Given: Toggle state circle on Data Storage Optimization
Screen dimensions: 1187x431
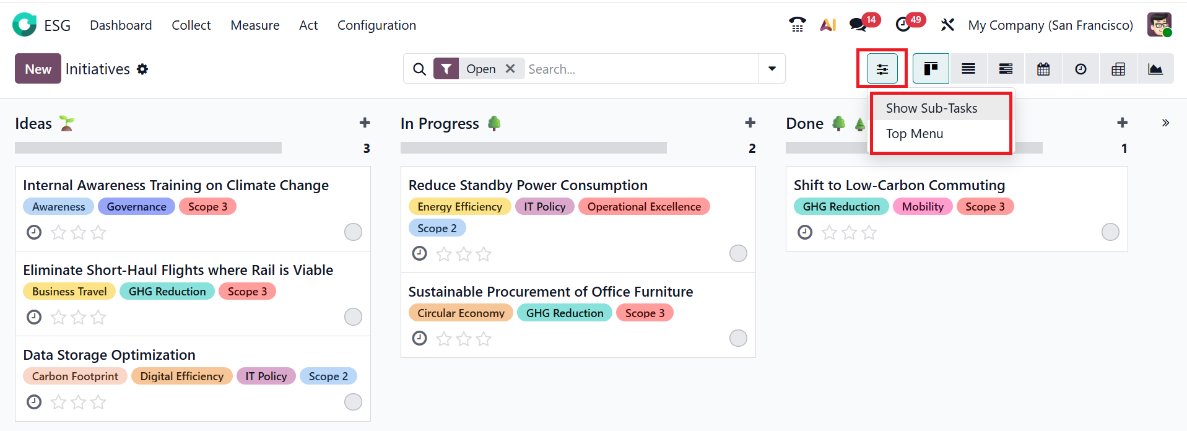Looking at the screenshot, I should click(x=353, y=402).
